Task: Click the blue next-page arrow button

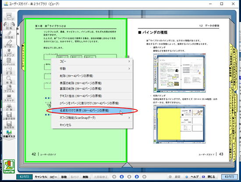Action: (x=137, y=177)
